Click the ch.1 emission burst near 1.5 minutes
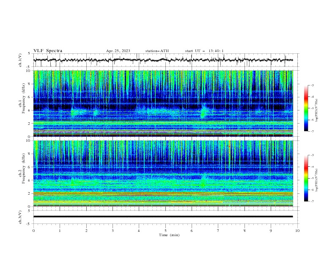Image resolution: width=335 pixels, height=259 pixels. 73,112
